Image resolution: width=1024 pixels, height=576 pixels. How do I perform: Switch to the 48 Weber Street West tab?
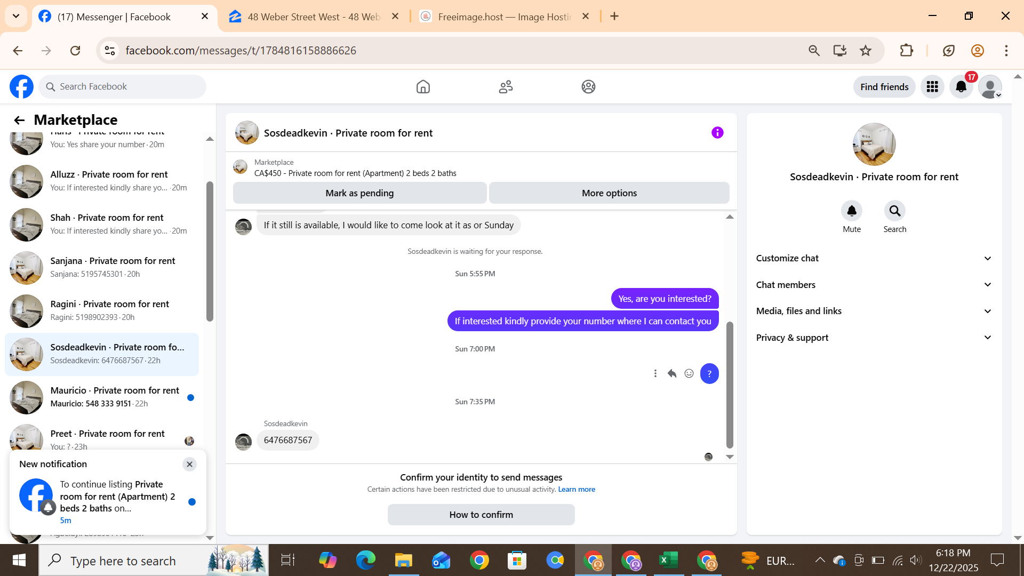(x=313, y=17)
